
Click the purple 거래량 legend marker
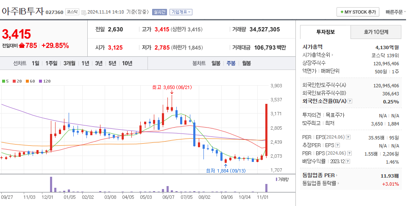click(x=276, y=179)
